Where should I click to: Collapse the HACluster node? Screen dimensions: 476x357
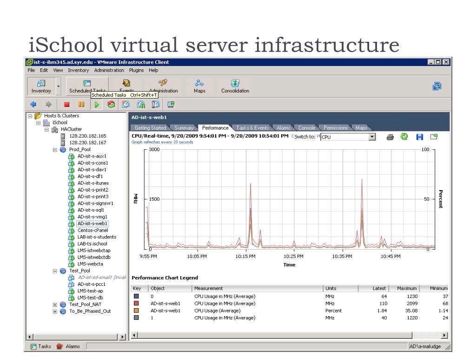47,129
